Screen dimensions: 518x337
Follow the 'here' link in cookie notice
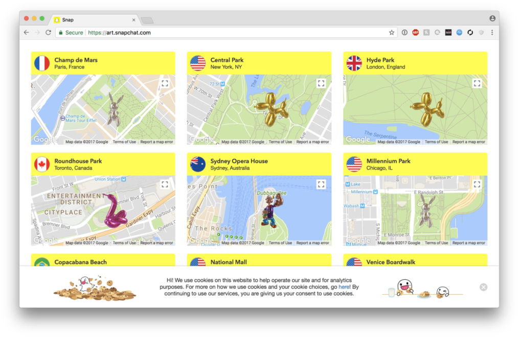point(344,287)
